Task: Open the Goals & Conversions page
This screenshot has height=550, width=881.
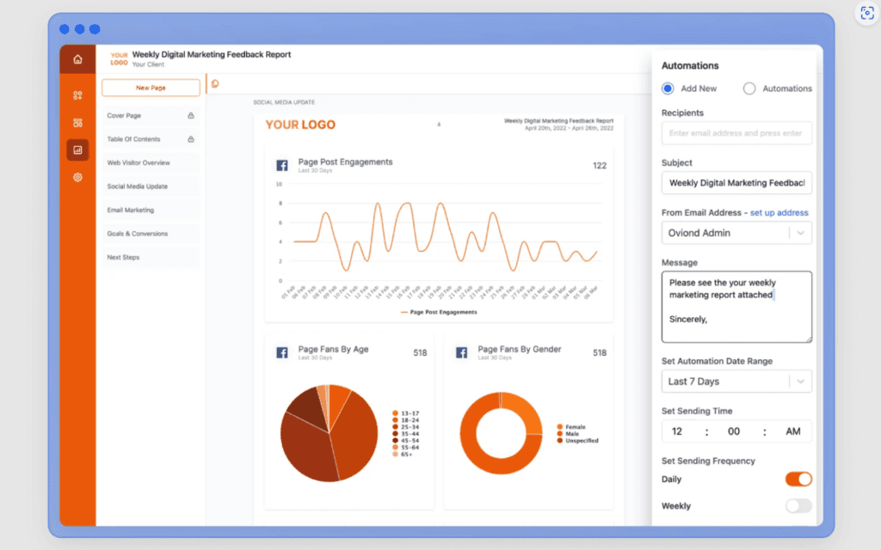Action: [x=150, y=234]
